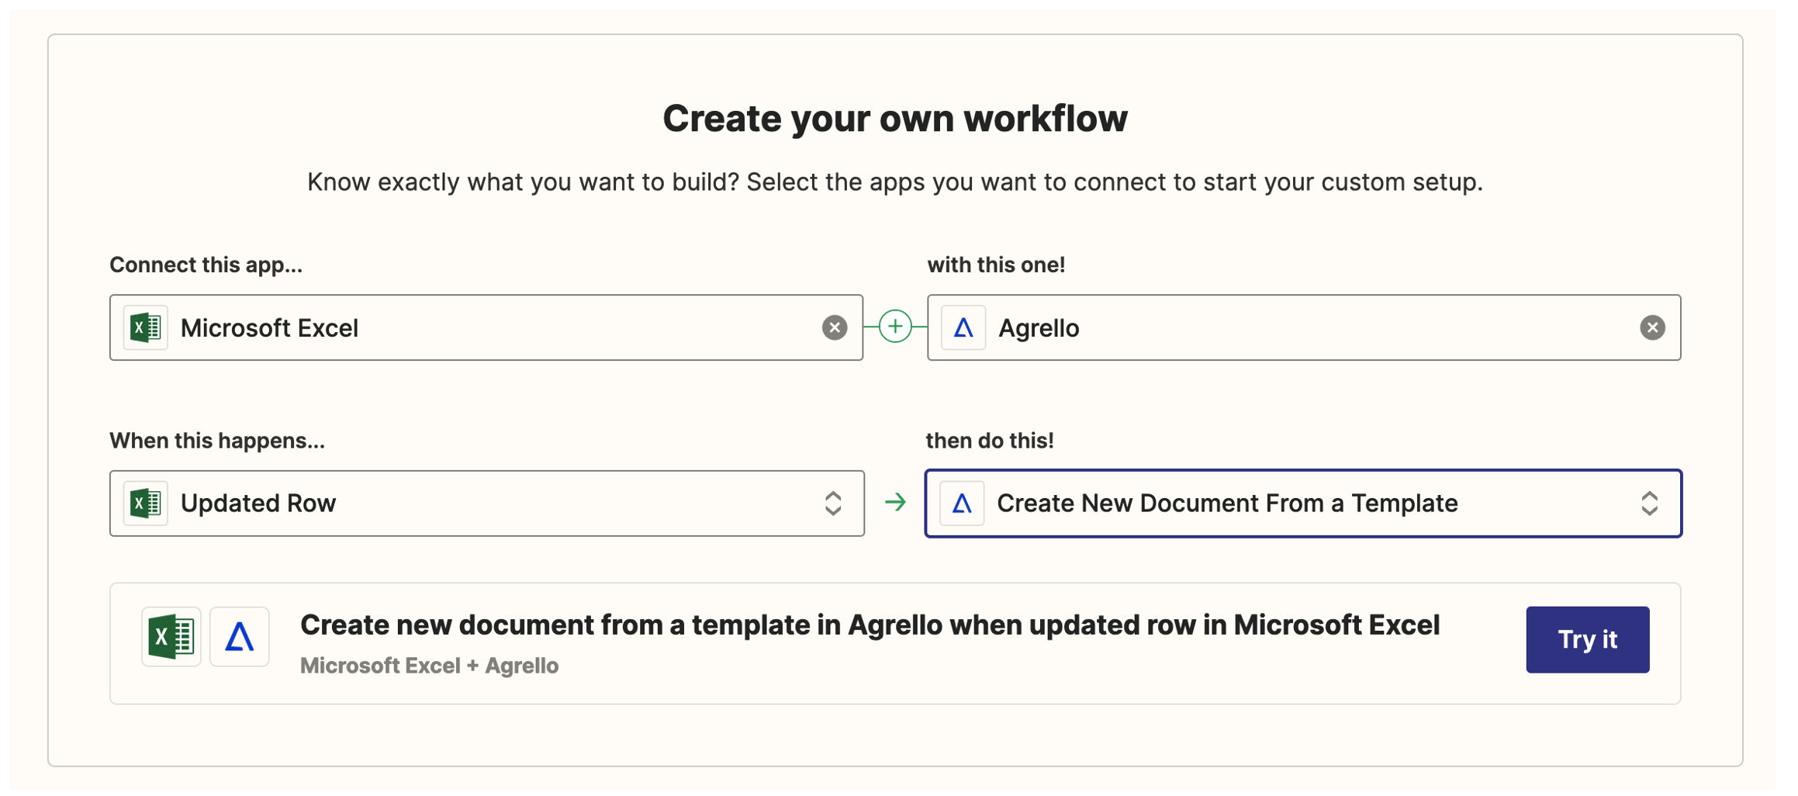Click the Try it button

pos(1587,639)
